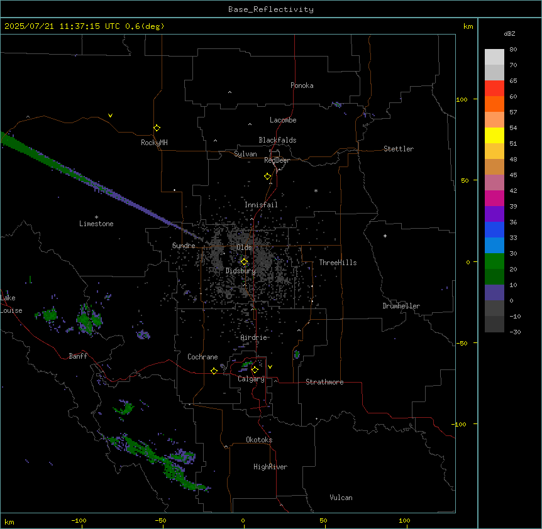Image resolution: width=542 pixels, height=529 pixels.
Task: Click the Drumheller label
Action: [x=401, y=306]
